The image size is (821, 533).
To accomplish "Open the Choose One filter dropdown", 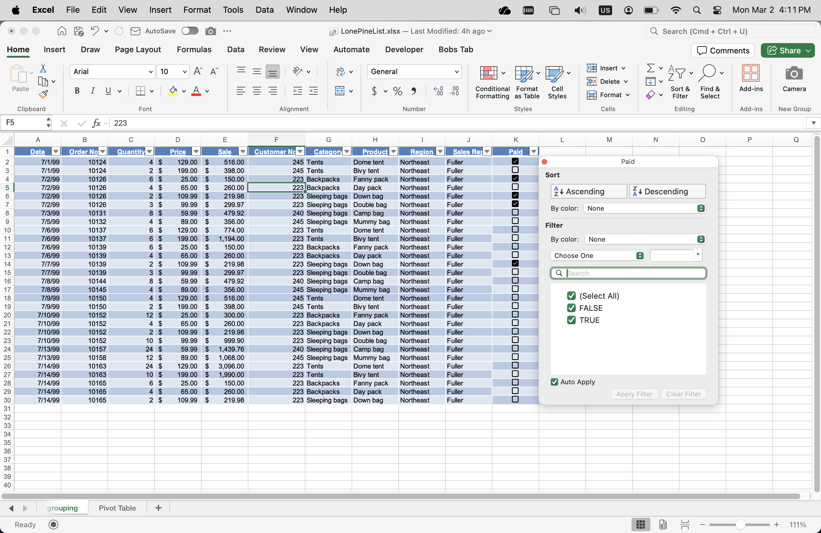I will [x=597, y=256].
